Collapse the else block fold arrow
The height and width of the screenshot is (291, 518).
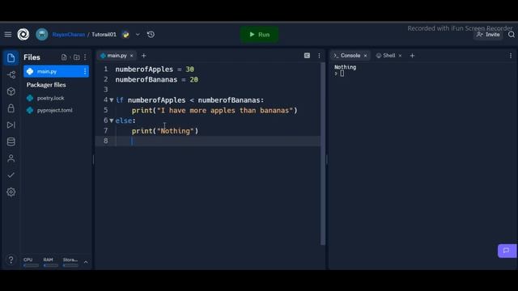coord(112,120)
